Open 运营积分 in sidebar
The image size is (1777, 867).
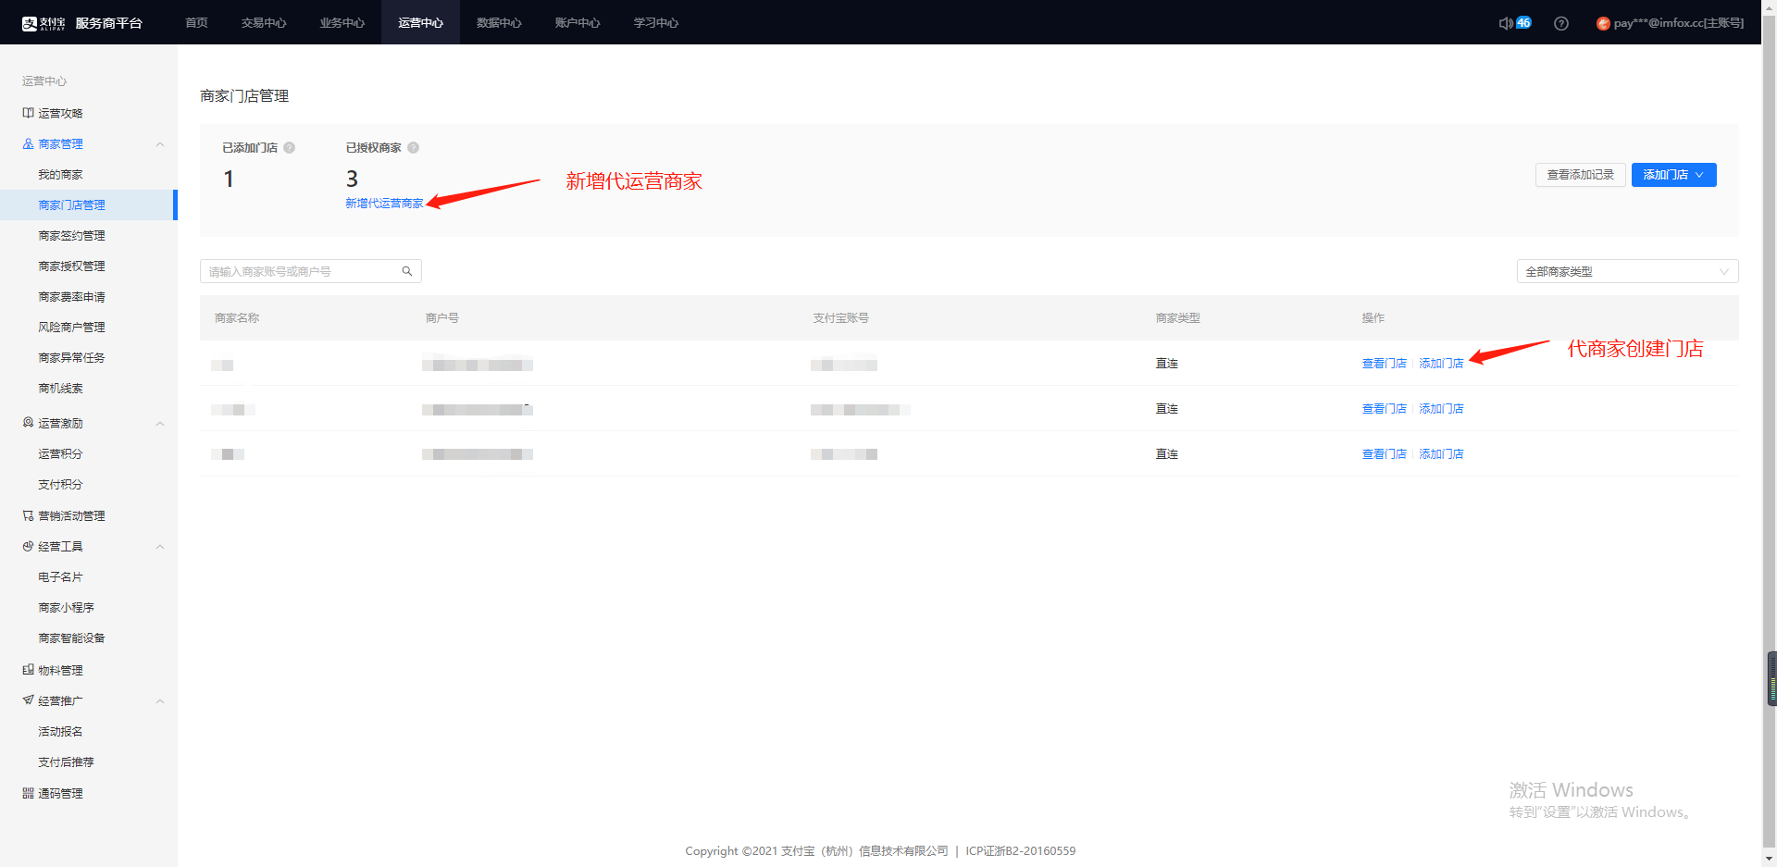60,454
